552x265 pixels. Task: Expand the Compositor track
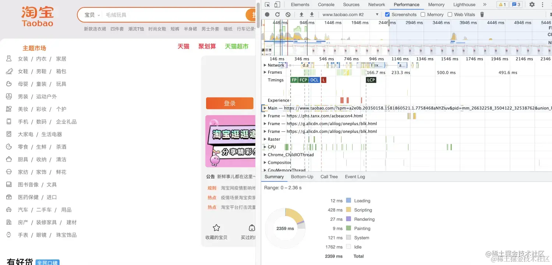click(x=265, y=162)
